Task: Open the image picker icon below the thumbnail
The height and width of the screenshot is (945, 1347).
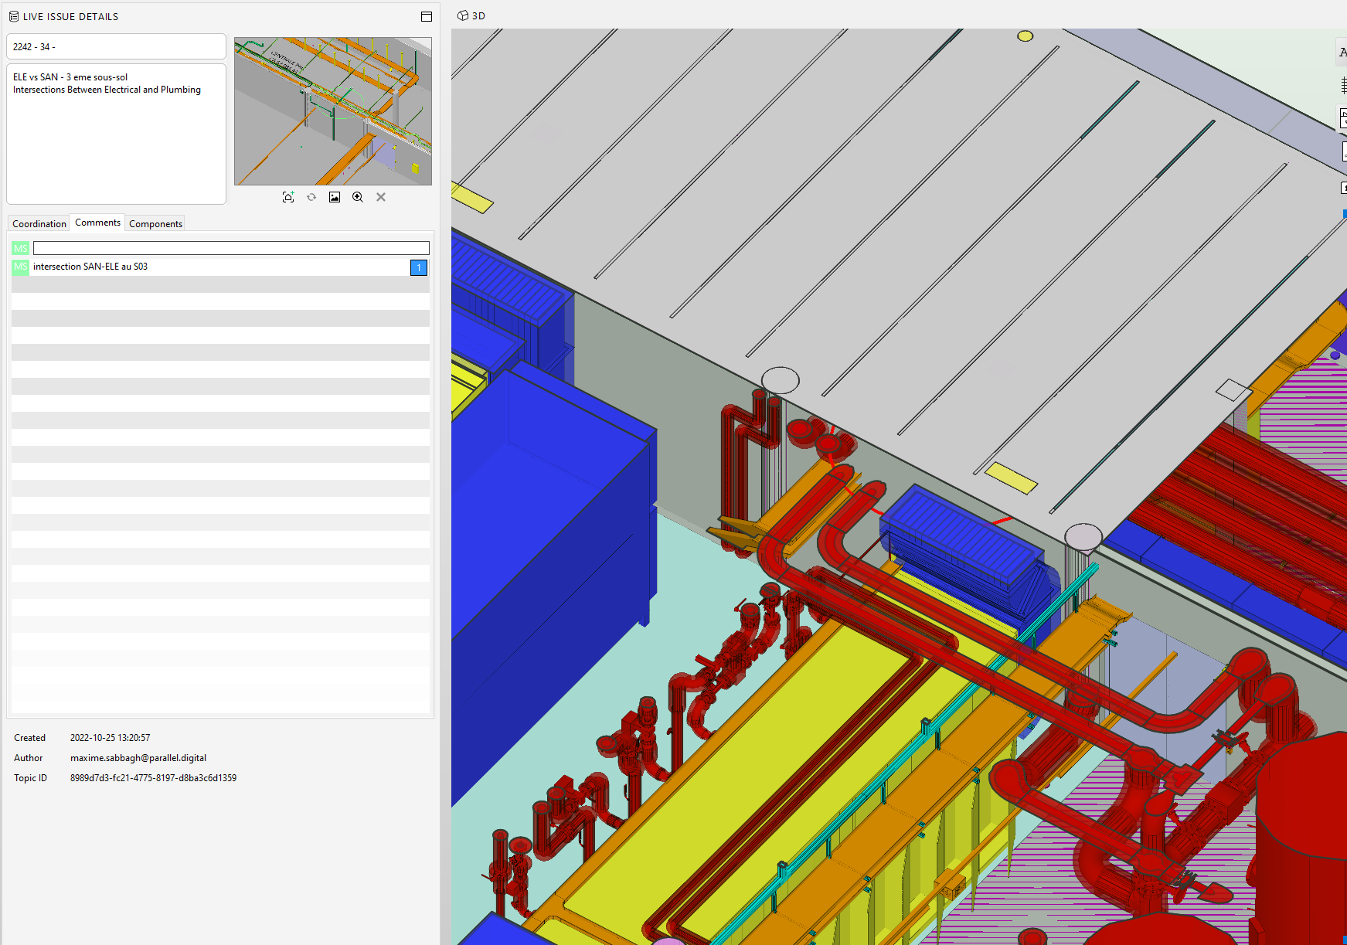Action: point(335,197)
